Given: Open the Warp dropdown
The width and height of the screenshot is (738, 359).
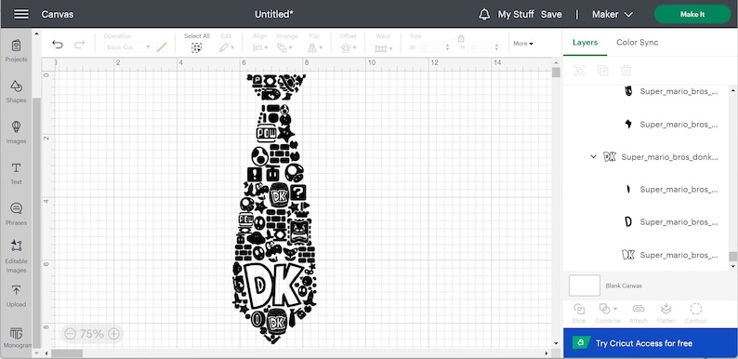Looking at the screenshot, I should (384, 48).
